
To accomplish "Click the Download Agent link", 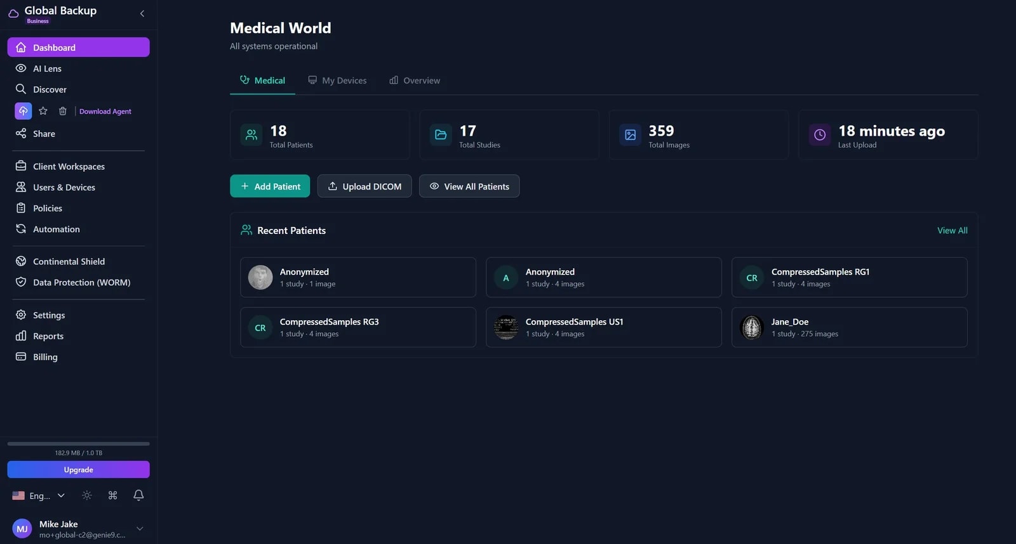I will 105,112.
